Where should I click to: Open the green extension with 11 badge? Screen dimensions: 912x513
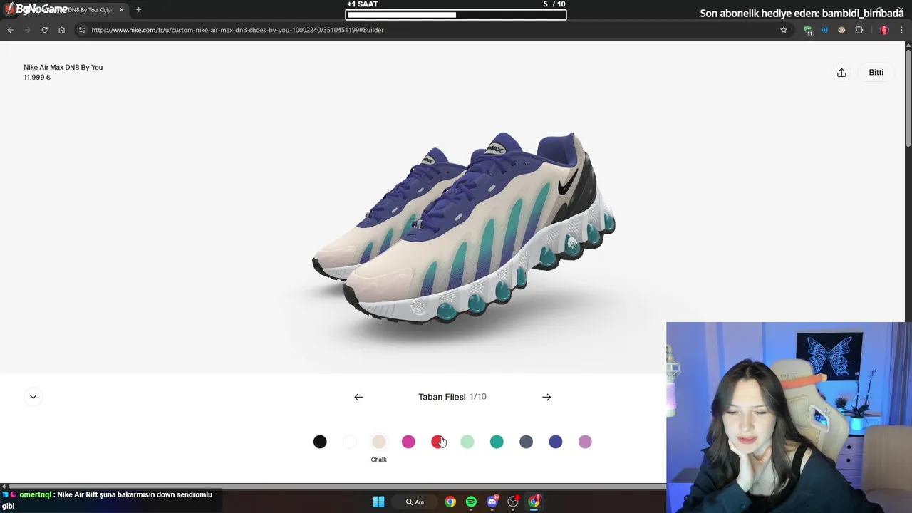click(x=808, y=31)
